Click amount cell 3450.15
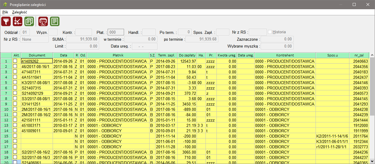The image size is (375, 164). [187, 104]
